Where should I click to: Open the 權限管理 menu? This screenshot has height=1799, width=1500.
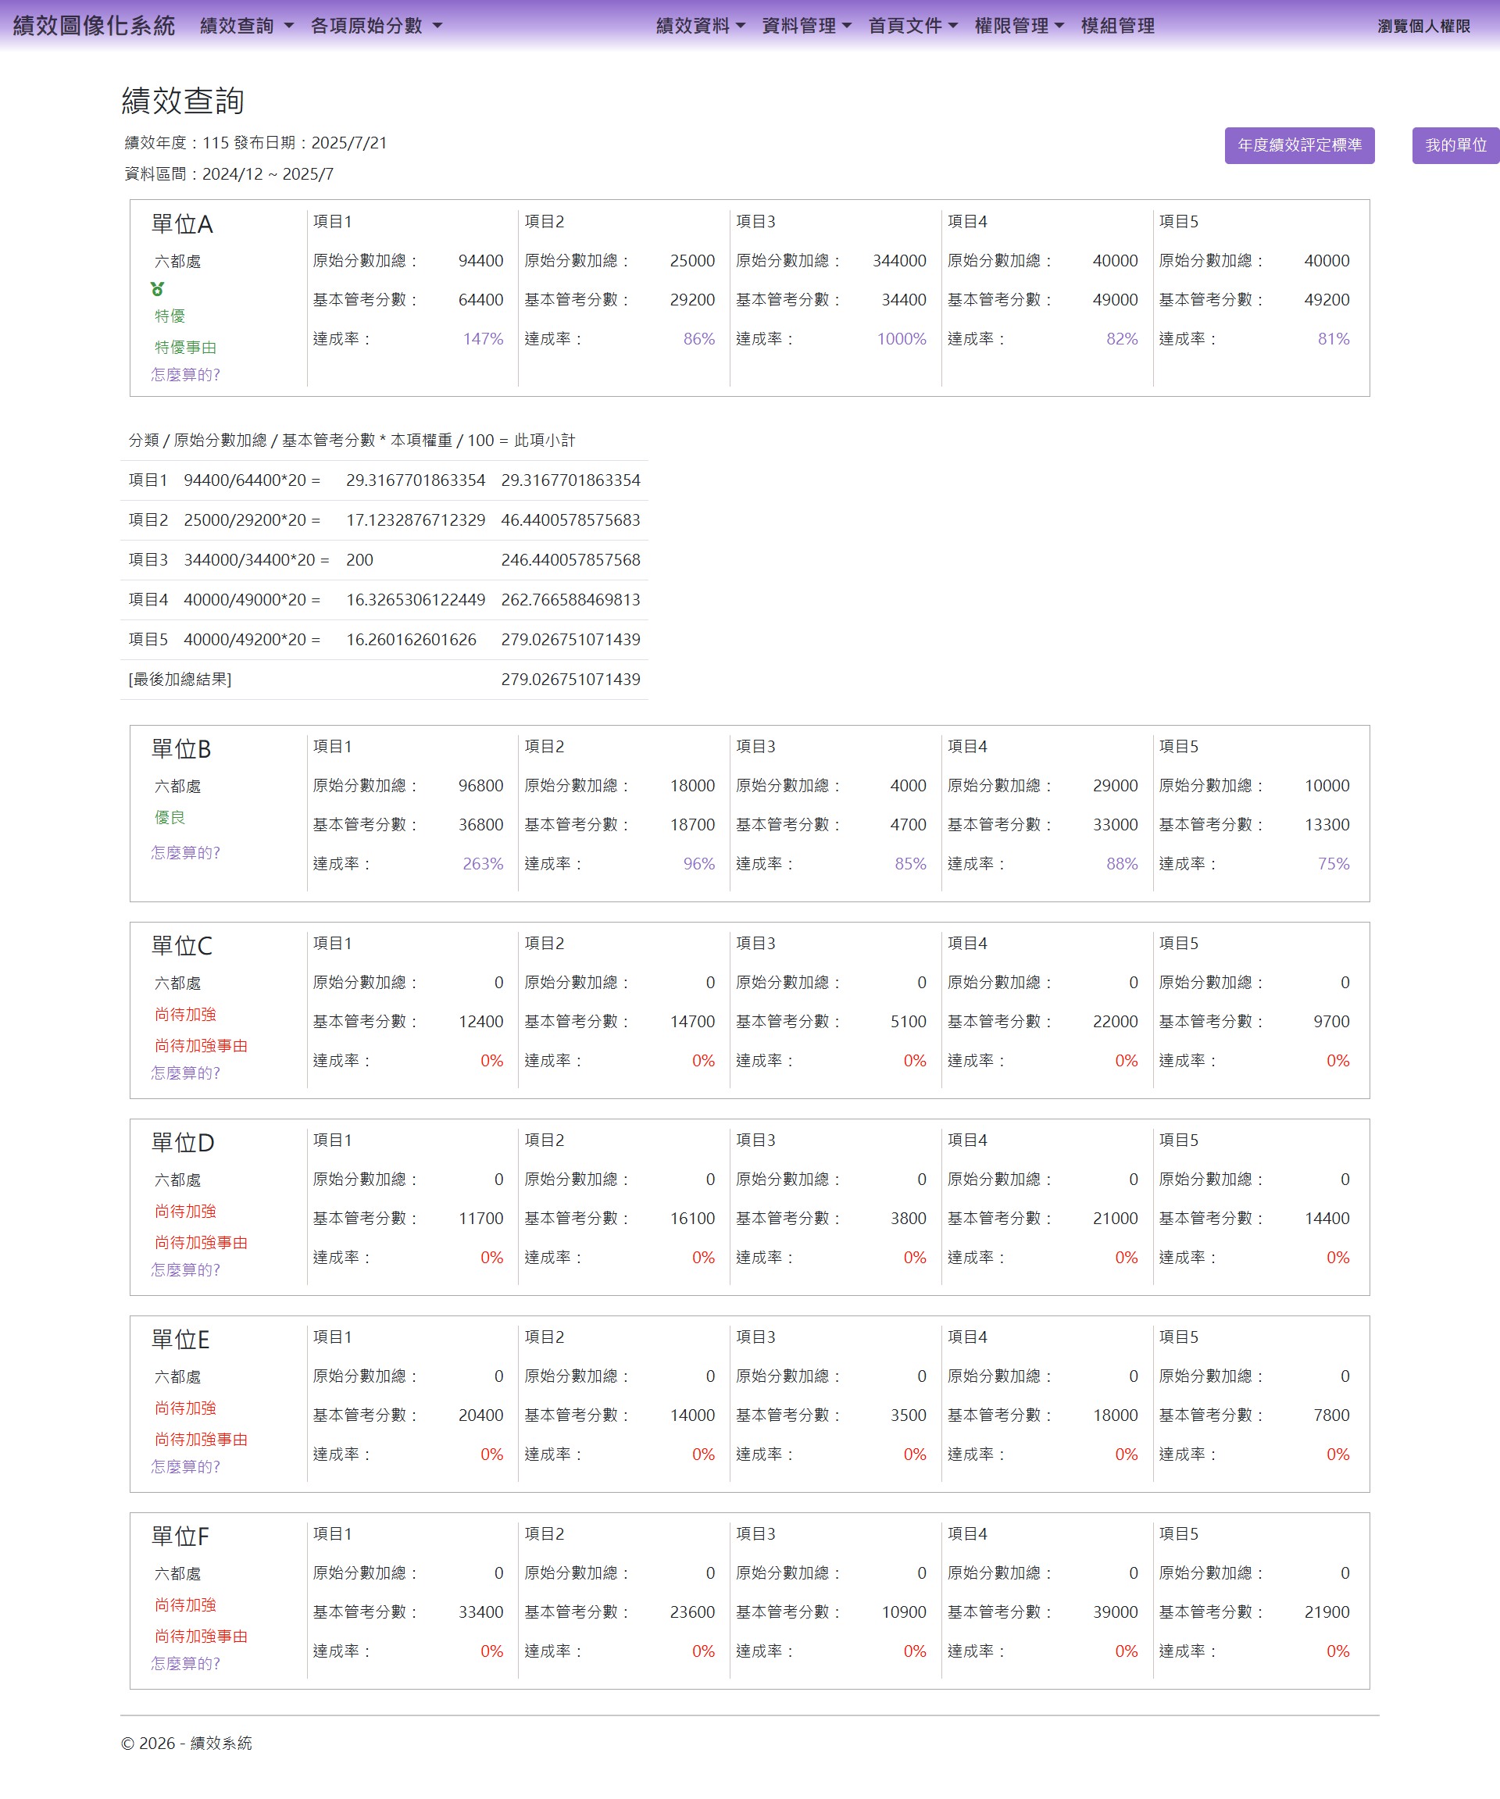(1019, 26)
